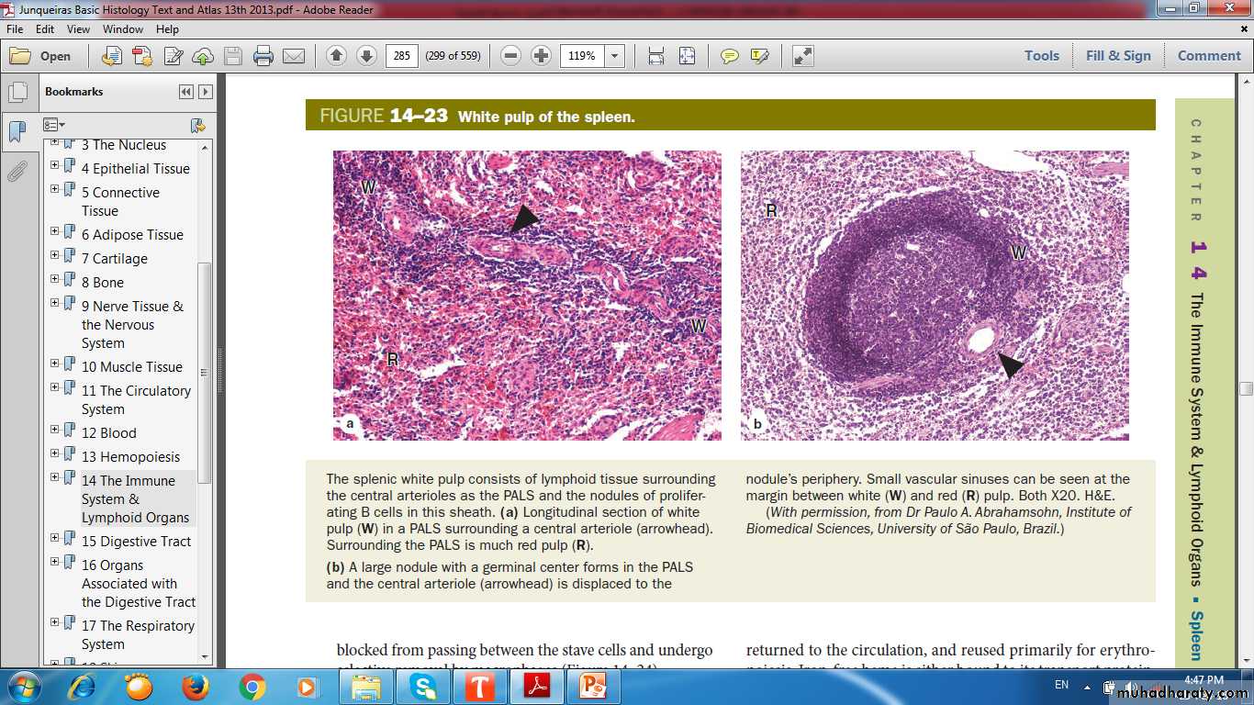Screen dimensions: 1254x705
Task: Go to previous page with up arrow
Action: 337,56
